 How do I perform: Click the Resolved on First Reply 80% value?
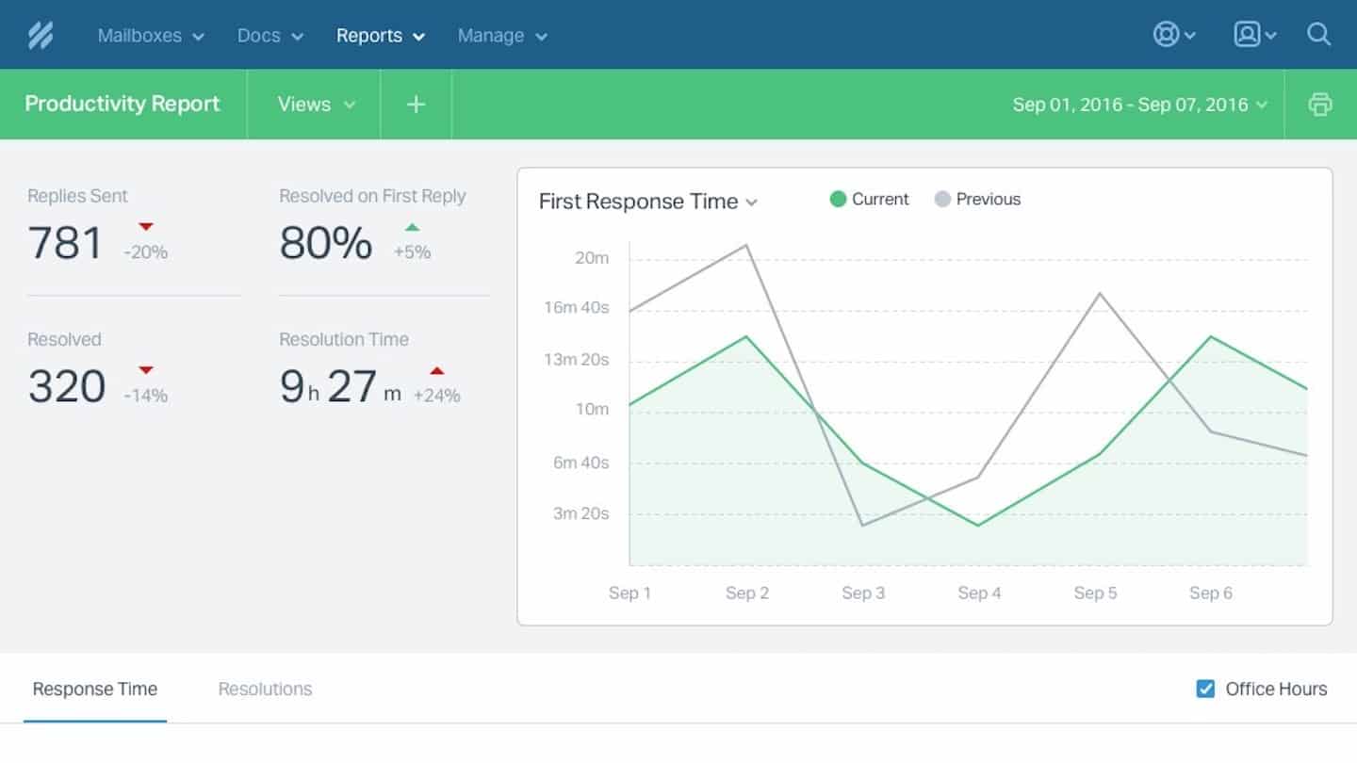pyautogui.click(x=326, y=243)
